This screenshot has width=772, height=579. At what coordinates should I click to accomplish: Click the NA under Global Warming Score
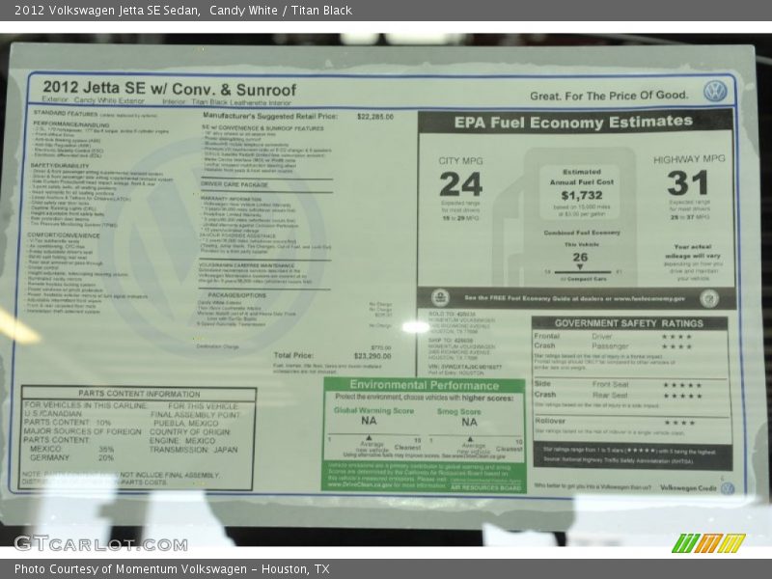[x=369, y=421]
